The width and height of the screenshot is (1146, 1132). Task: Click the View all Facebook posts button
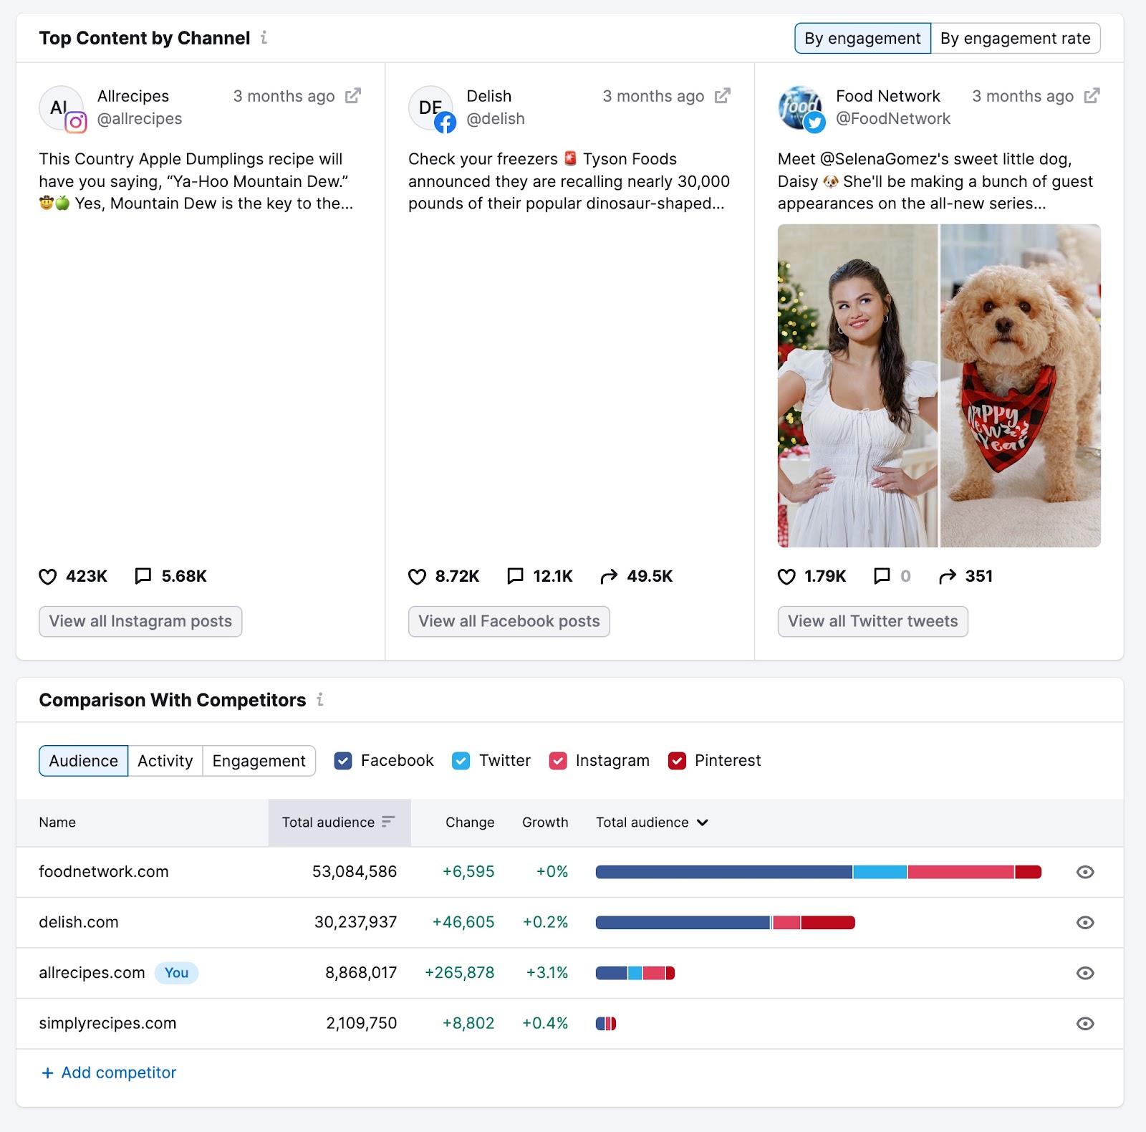pyautogui.click(x=509, y=621)
